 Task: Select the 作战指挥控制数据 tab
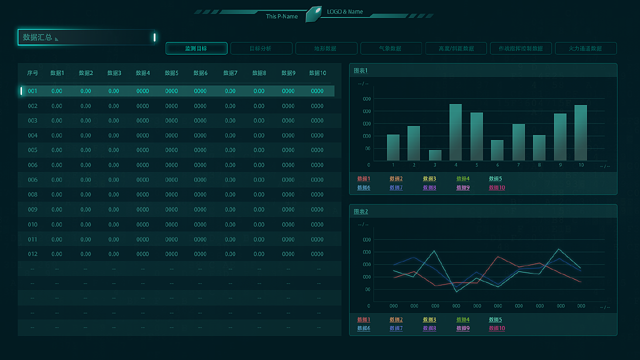pyautogui.click(x=521, y=48)
